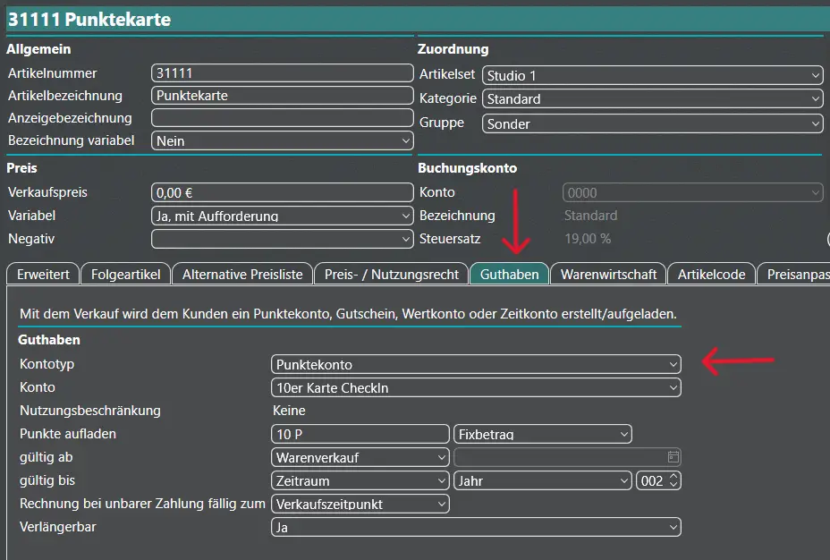Click the 'Buchungskonto' section heading
The image size is (830, 560).
tap(468, 168)
